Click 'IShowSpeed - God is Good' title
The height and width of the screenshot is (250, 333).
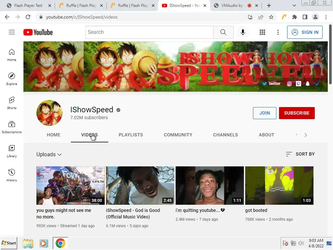(x=133, y=214)
